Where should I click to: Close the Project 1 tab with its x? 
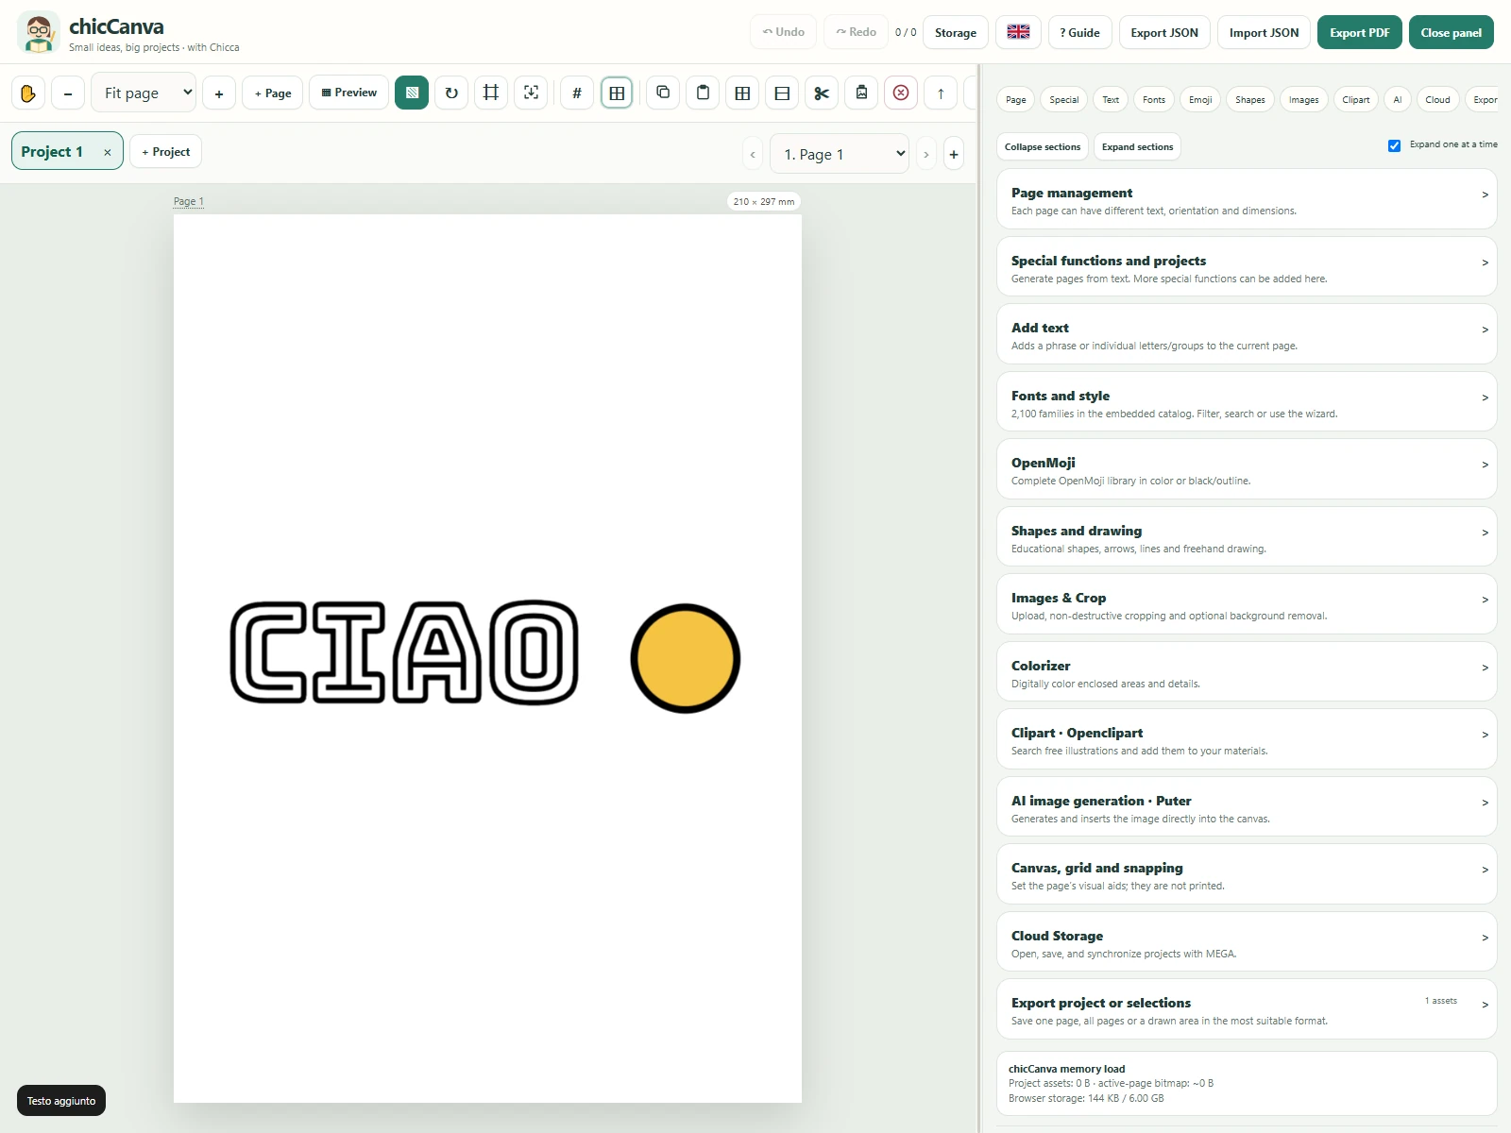(x=108, y=152)
